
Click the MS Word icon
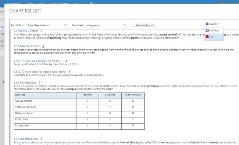[x=207, y=30]
